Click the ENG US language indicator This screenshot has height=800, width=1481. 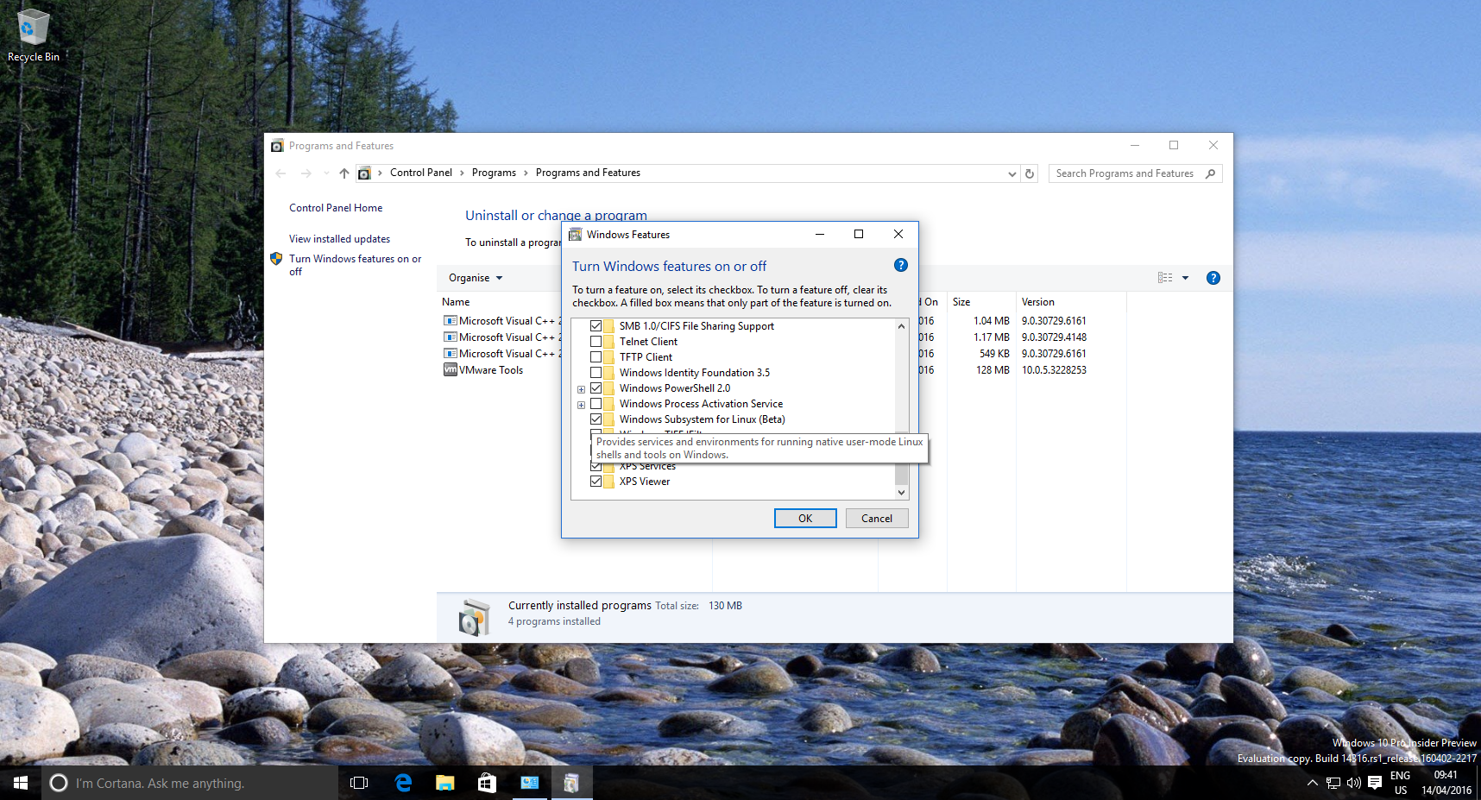click(1400, 783)
